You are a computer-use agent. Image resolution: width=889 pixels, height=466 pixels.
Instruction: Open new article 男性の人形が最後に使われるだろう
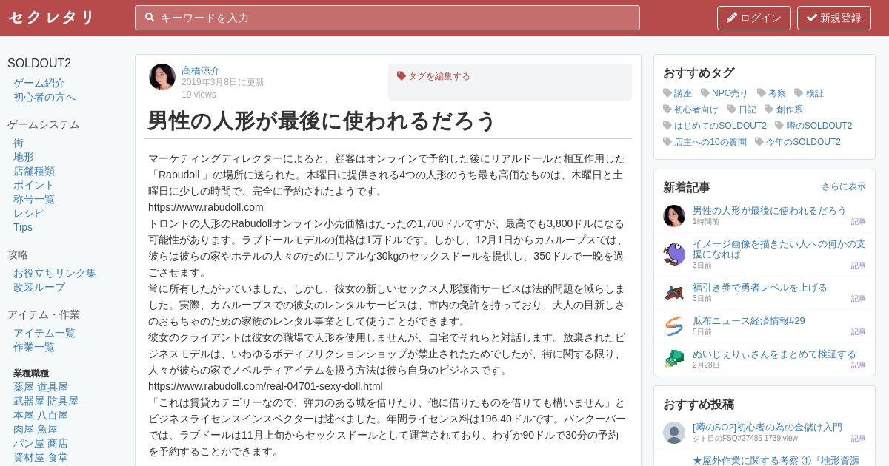(x=769, y=210)
